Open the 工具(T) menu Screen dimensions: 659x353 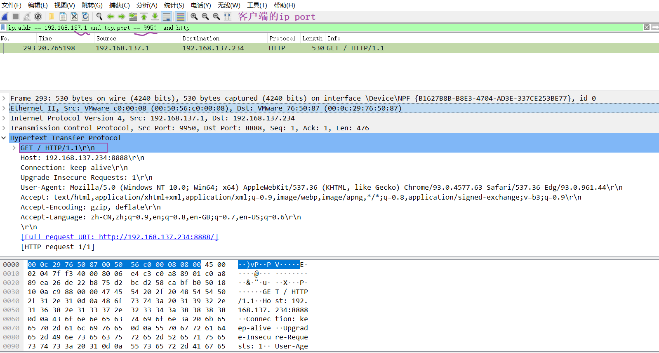tap(257, 5)
